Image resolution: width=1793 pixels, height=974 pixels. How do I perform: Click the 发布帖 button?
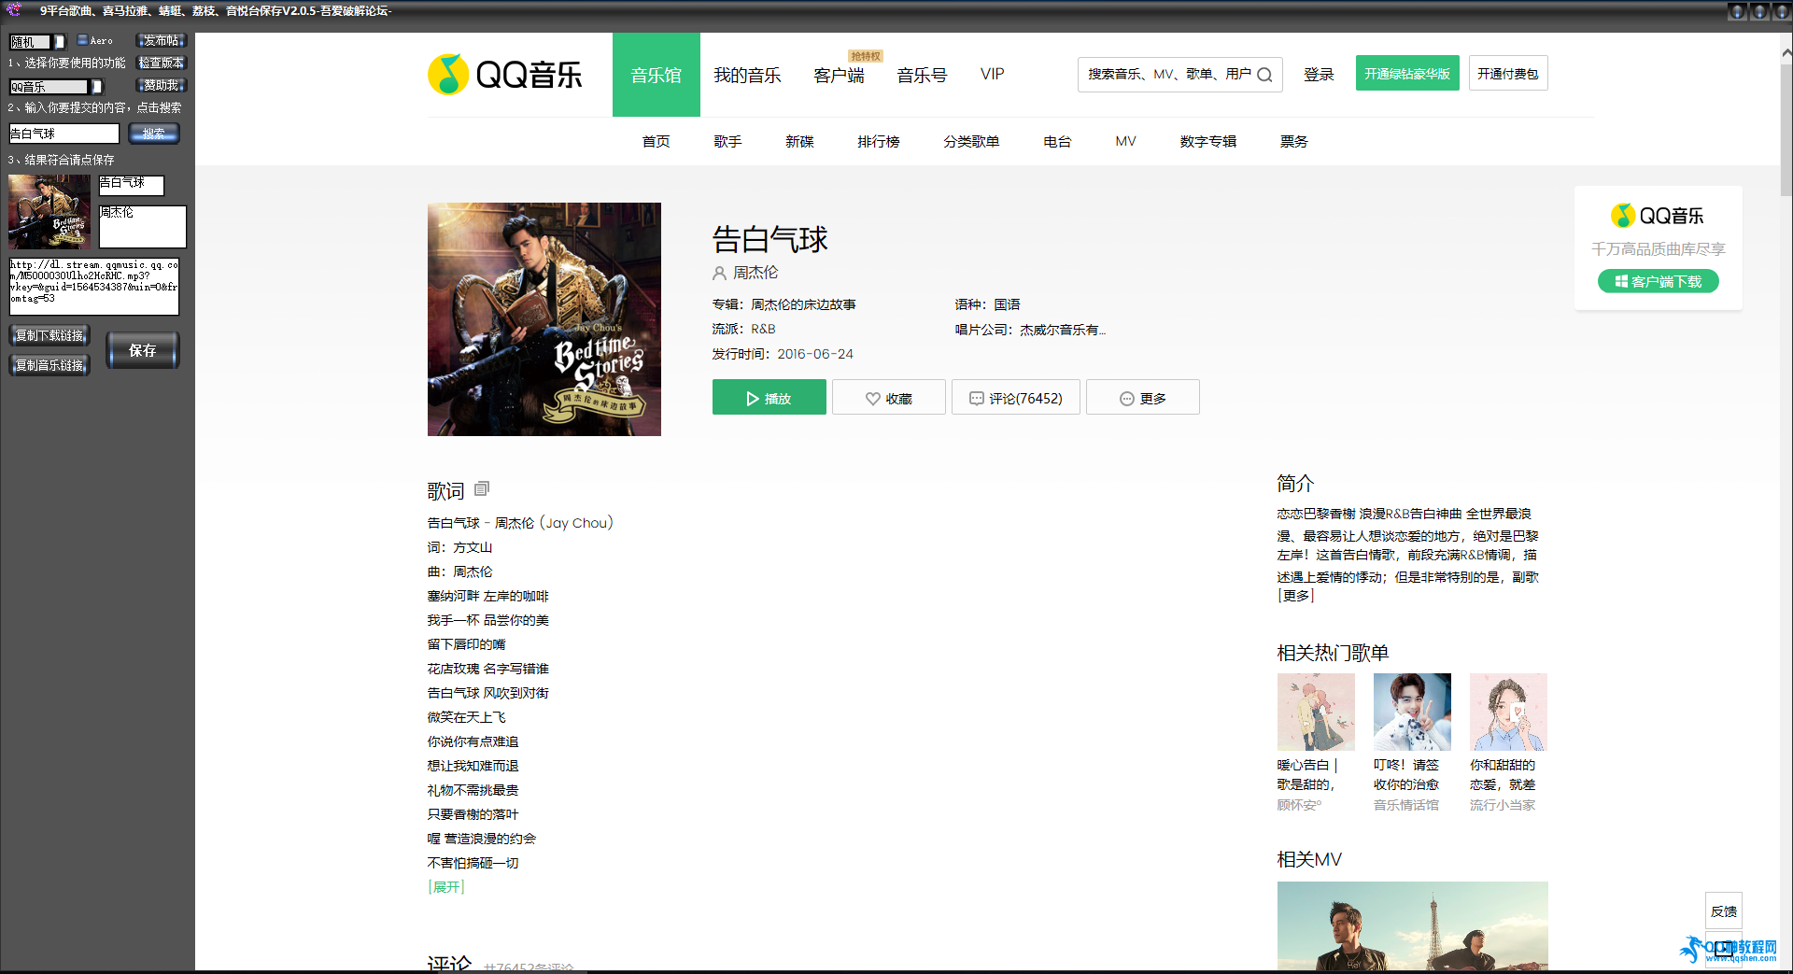162,40
